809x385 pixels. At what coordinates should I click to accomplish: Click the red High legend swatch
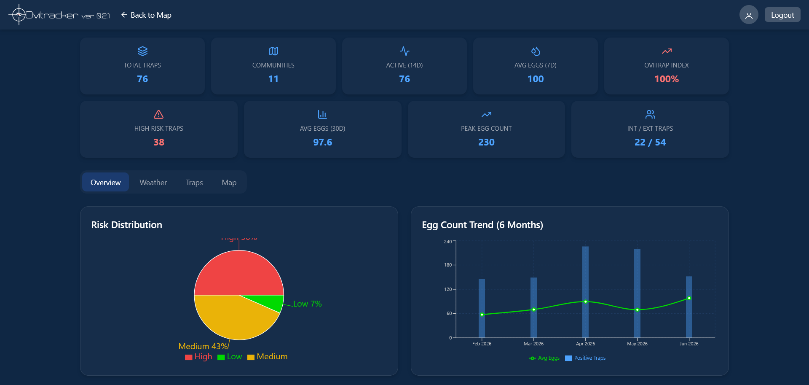(189, 357)
